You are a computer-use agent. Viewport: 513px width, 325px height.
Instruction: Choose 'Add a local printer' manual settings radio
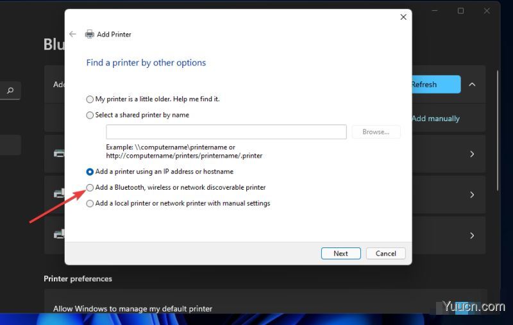[x=90, y=203]
